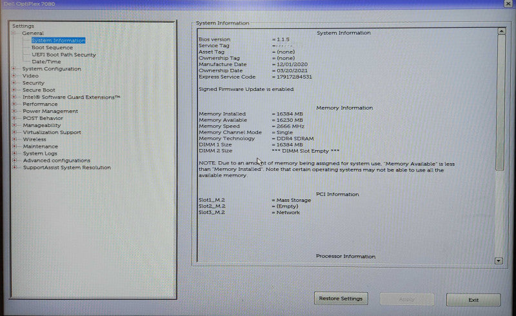
Task: Click the Ownership Date value 03/20/2021
Action: [292, 71]
